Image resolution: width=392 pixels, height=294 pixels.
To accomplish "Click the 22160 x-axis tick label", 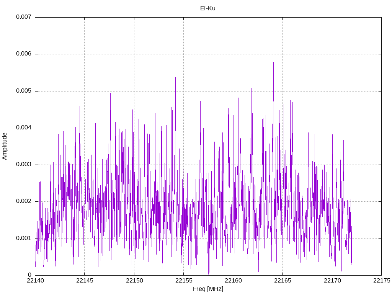I will [233, 281].
